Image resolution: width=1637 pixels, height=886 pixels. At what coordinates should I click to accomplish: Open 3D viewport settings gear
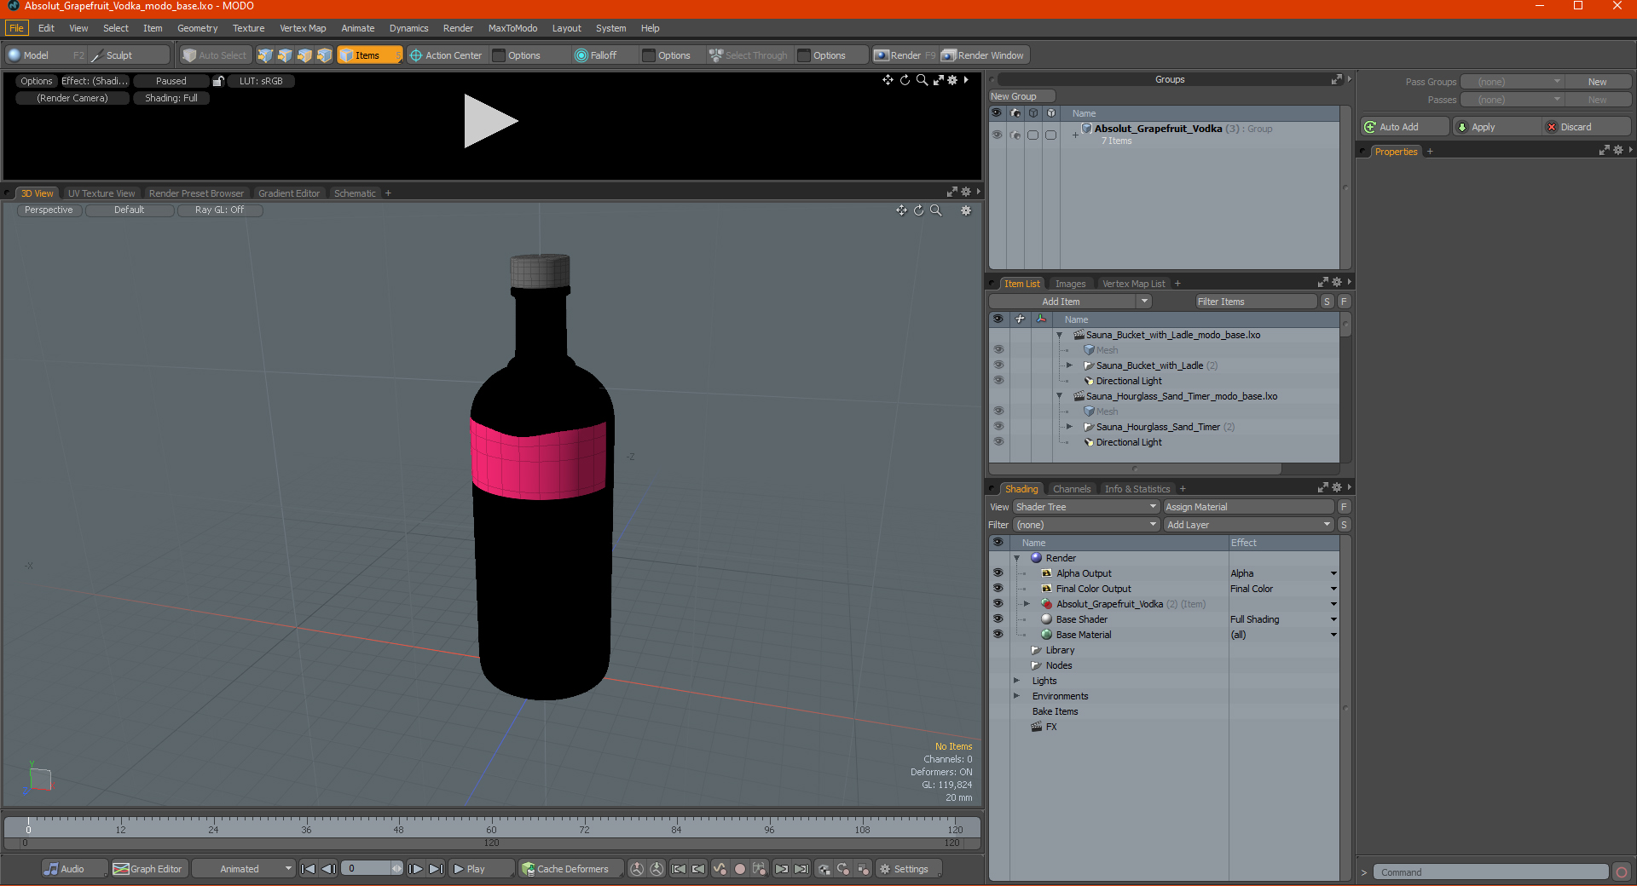966,210
